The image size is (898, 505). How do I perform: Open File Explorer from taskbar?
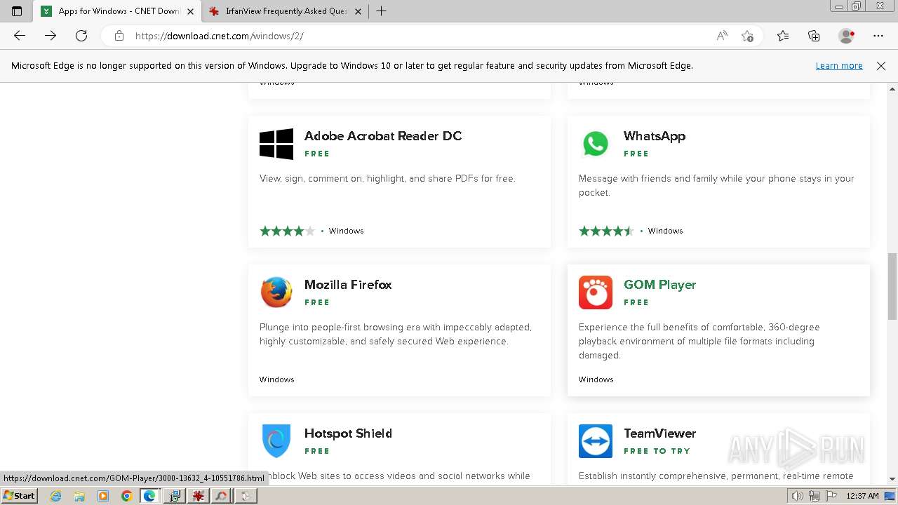(x=79, y=496)
